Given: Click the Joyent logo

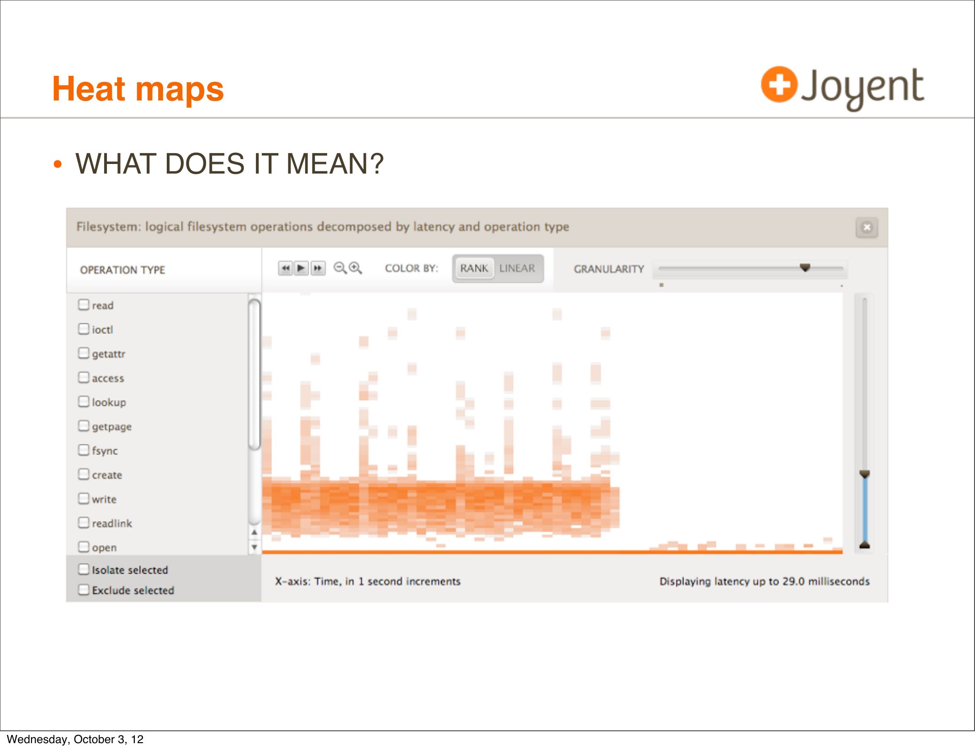Looking at the screenshot, I should 842,87.
